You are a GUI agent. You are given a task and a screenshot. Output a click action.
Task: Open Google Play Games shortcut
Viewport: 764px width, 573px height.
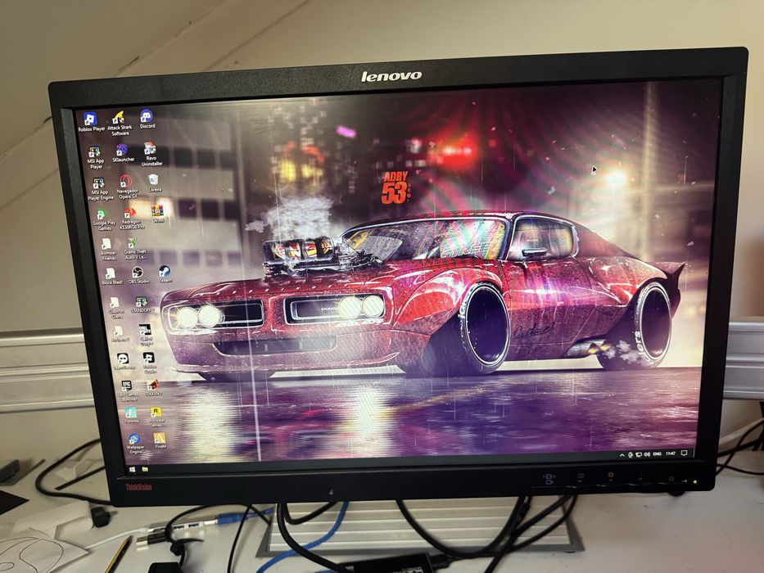(104, 219)
